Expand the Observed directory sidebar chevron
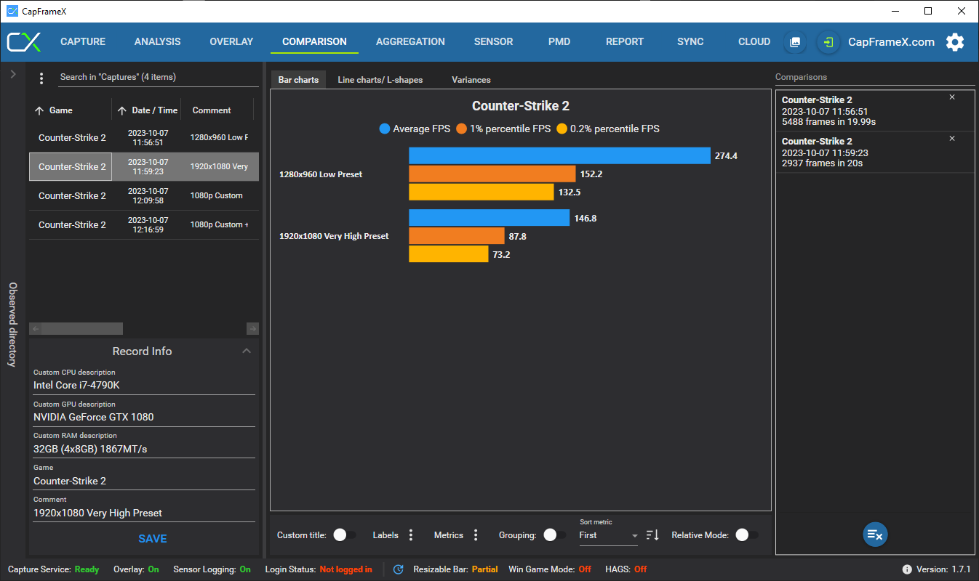 click(13, 74)
